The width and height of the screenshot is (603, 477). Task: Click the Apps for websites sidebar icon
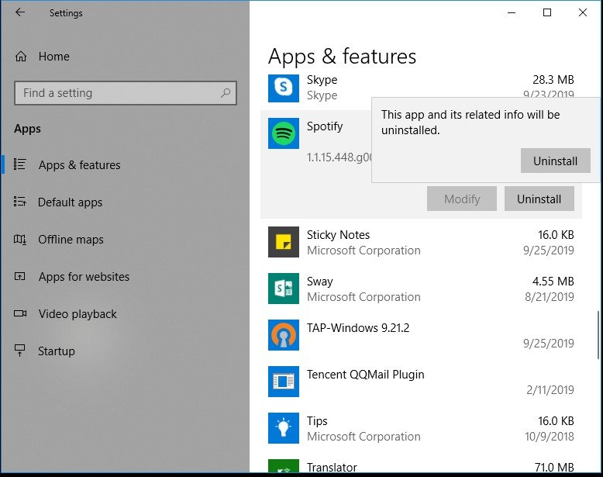click(20, 276)
